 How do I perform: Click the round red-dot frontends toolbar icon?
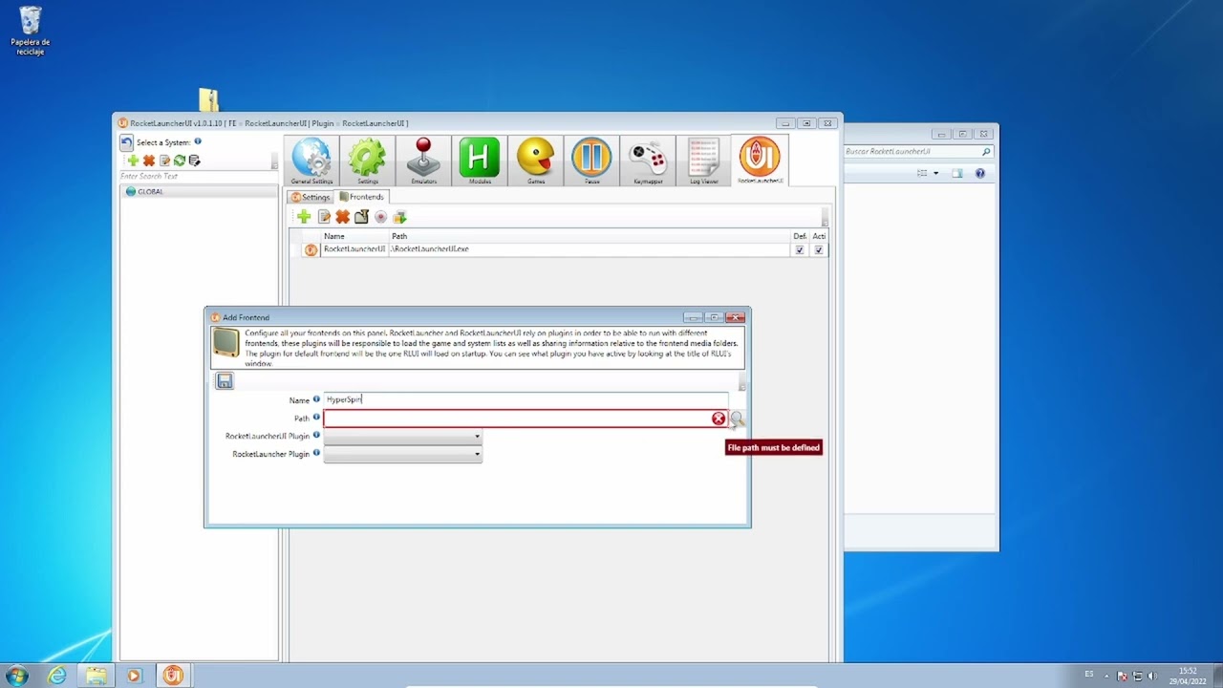point(380,217)
